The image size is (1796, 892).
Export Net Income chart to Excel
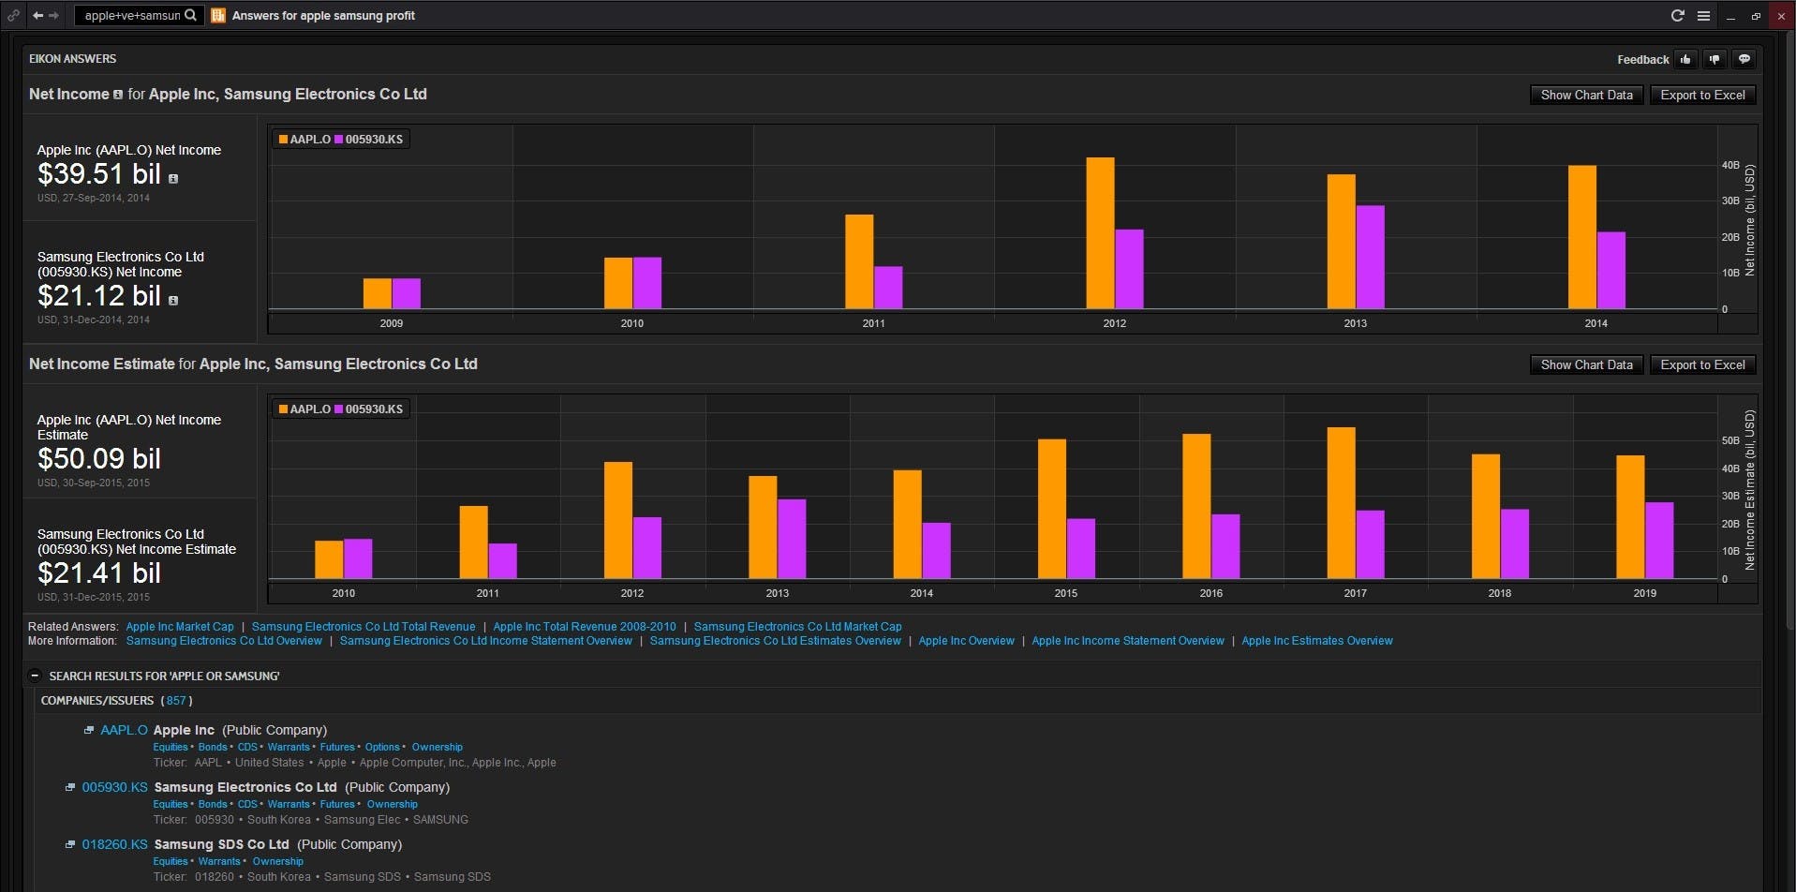[1702, 95]
